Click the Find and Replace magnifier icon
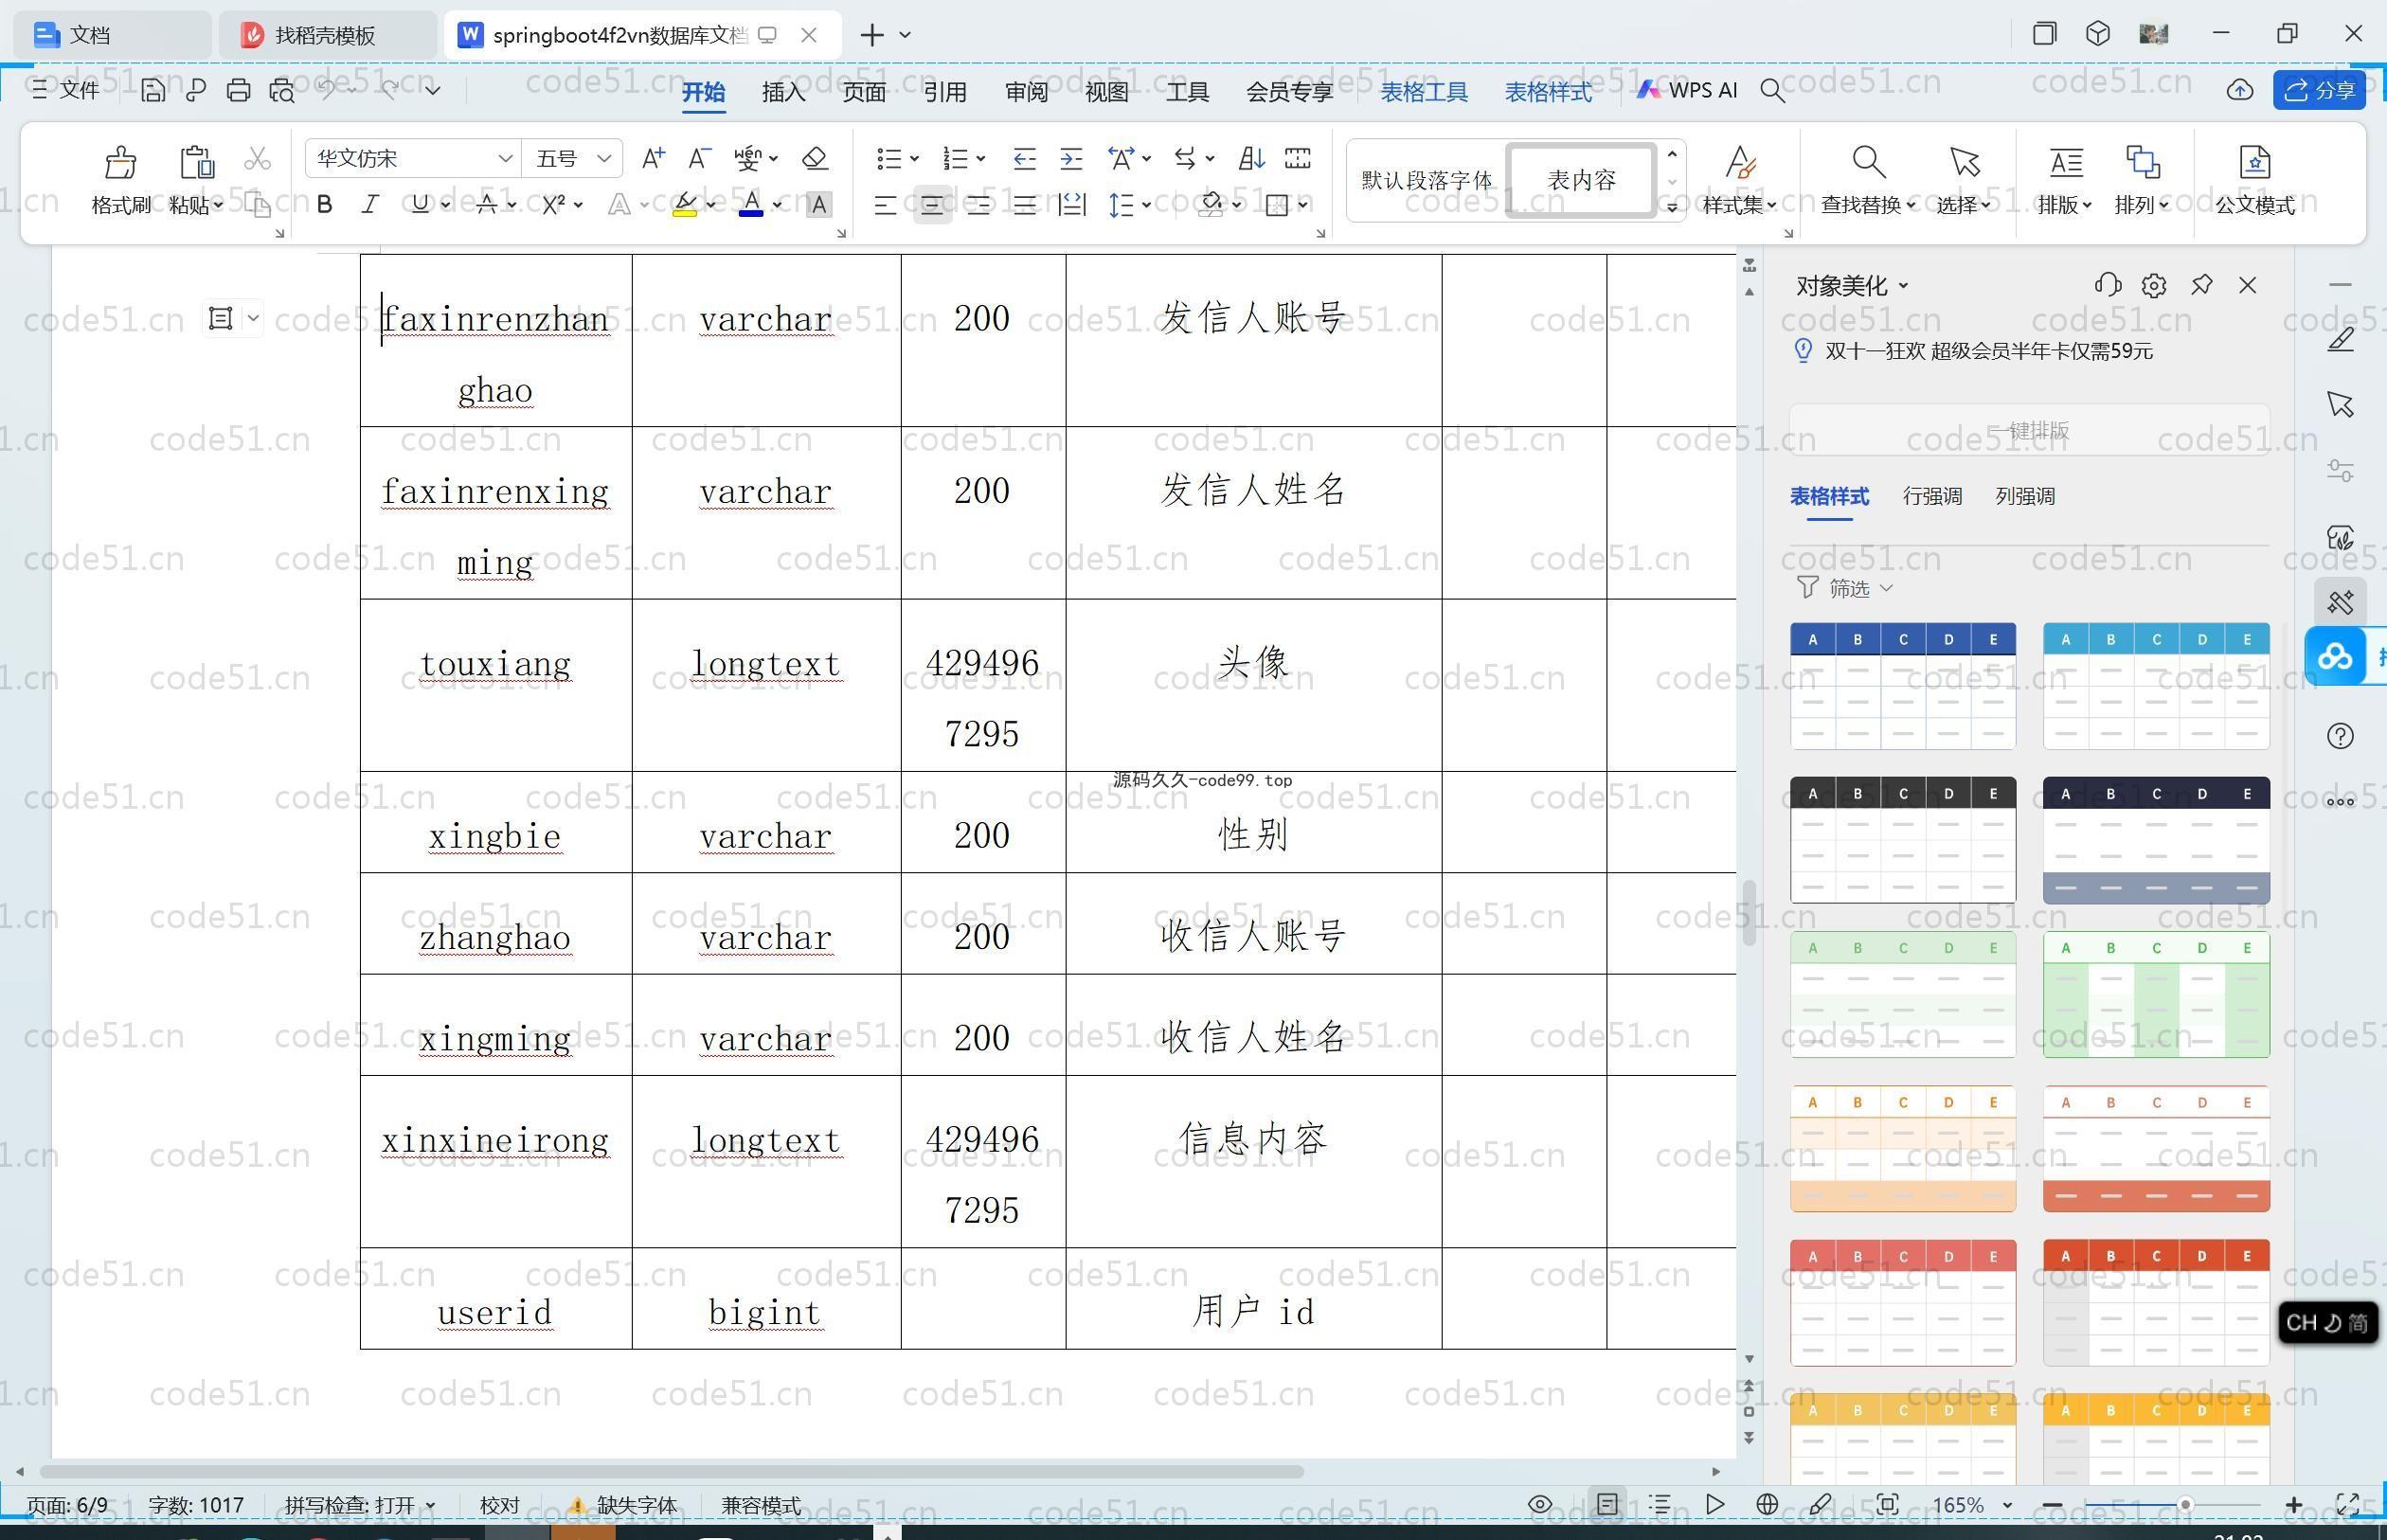 [x=1868, y=162]
